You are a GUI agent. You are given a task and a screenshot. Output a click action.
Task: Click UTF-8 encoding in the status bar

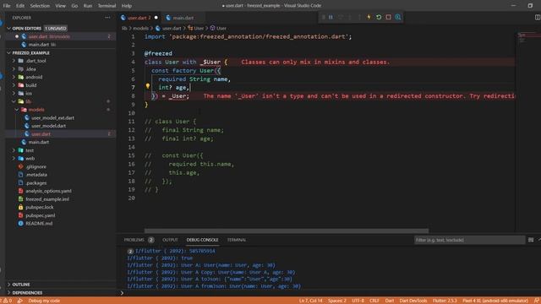point(358,301)
